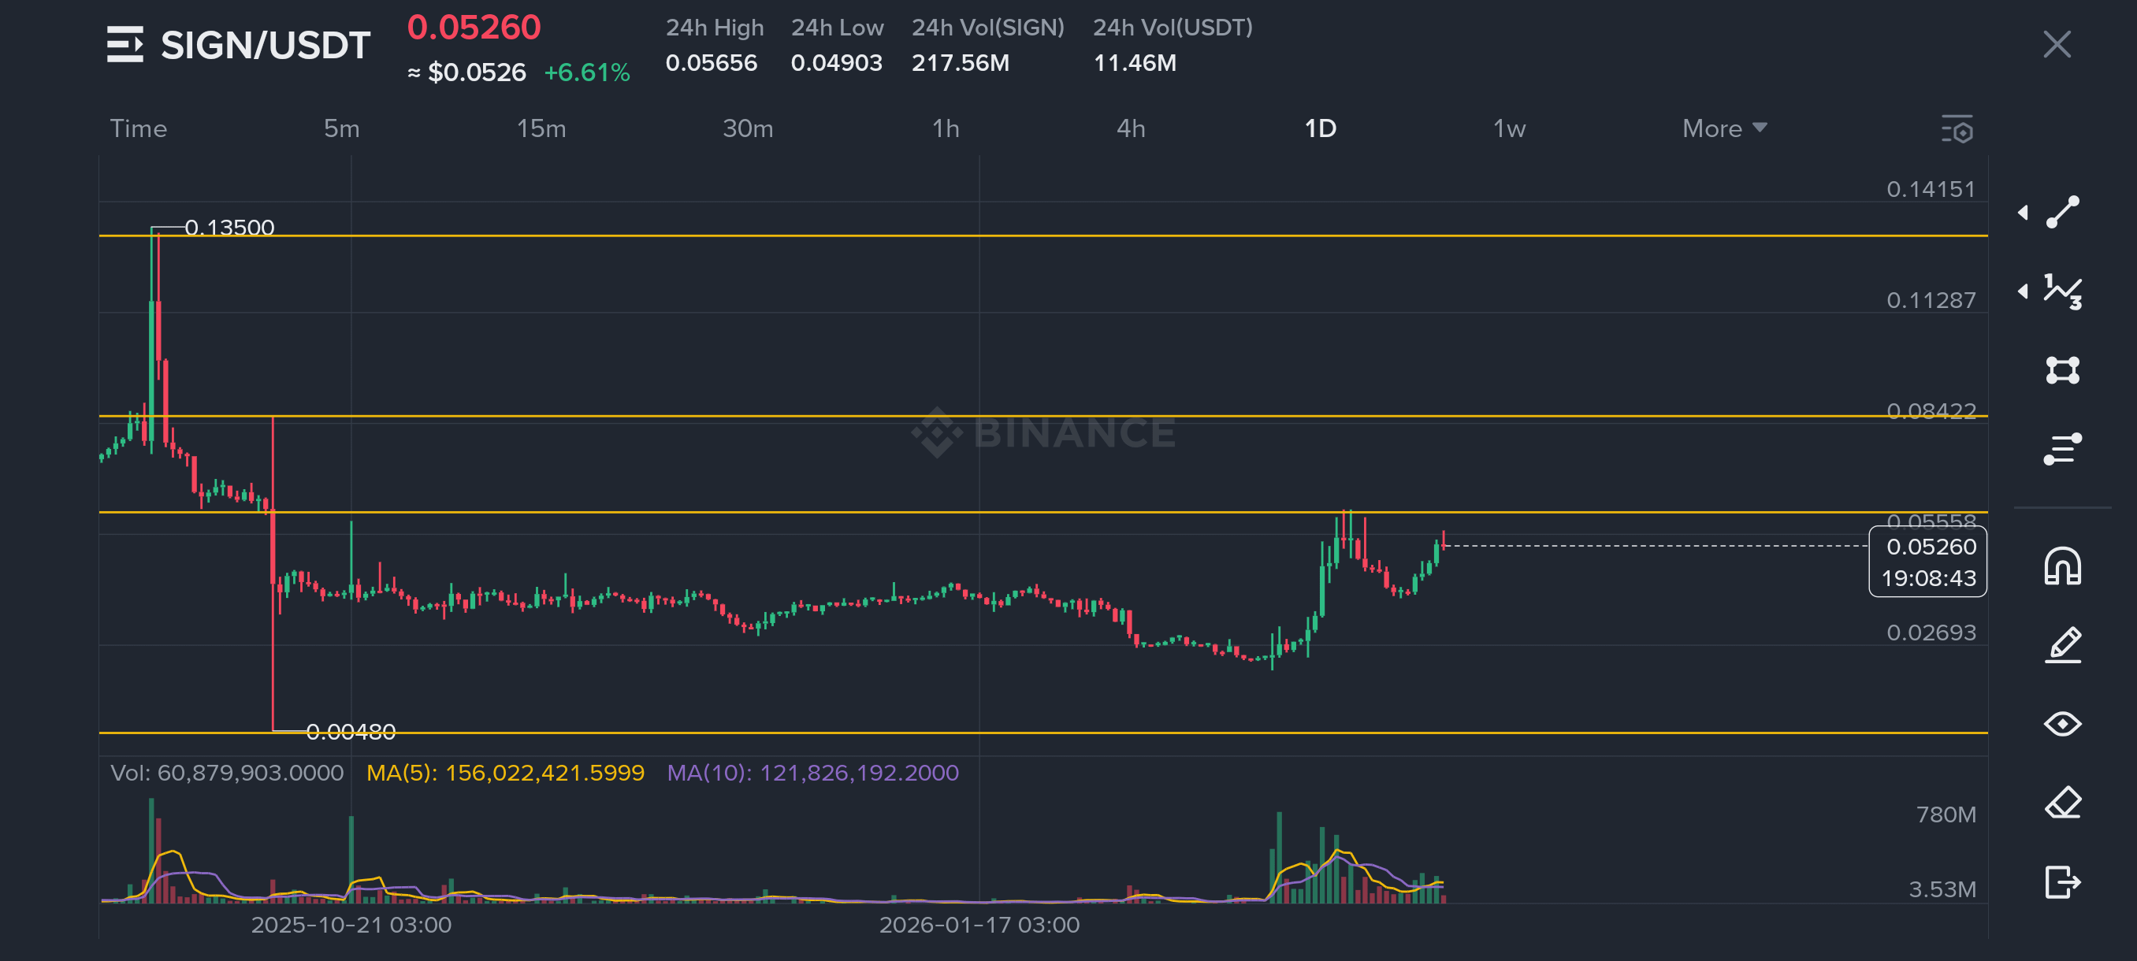This screenshot has width=2137, height=961.
Task: Select the trend line drawing tool
Action: (2062, 212)
